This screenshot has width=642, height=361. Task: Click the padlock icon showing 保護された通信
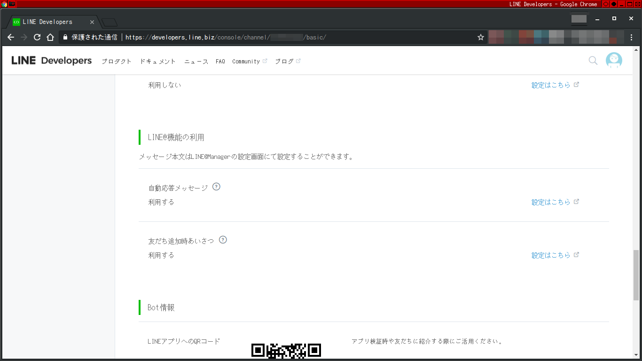(64, 37)
